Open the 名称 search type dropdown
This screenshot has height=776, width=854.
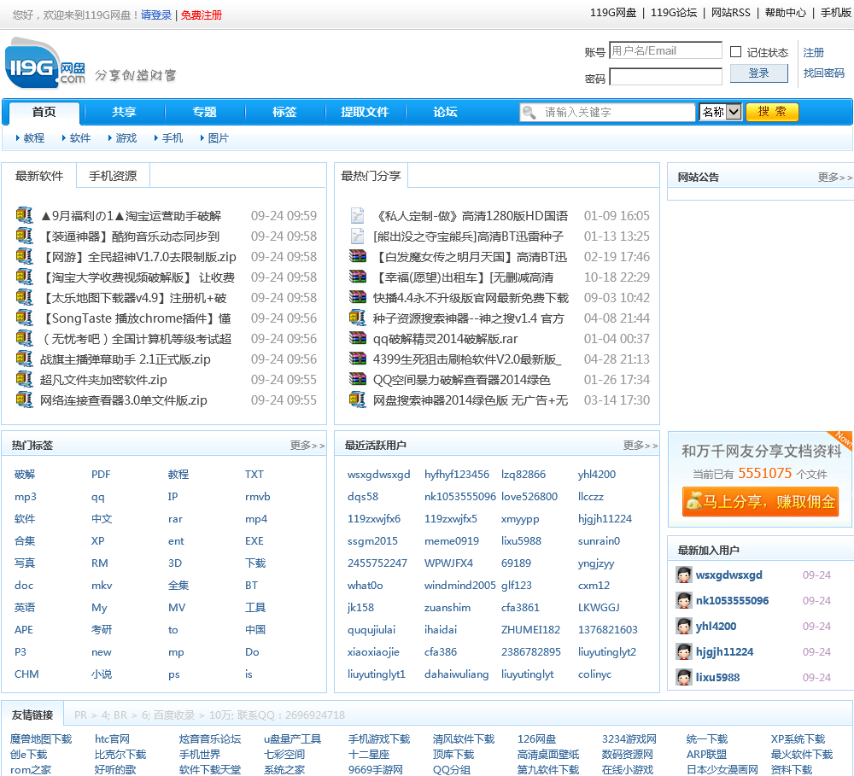tap(720, 112)
